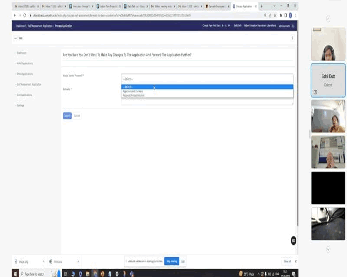The width and height of the screenshot is (347, 277).
Task: Choose 'Request Resubmission' option in the list
Action: (134, 95)
